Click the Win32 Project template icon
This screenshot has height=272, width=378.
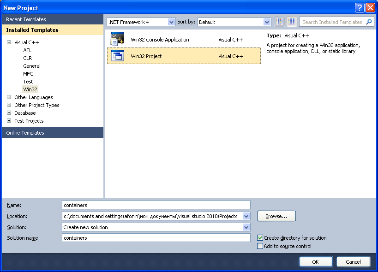[118, 56]
